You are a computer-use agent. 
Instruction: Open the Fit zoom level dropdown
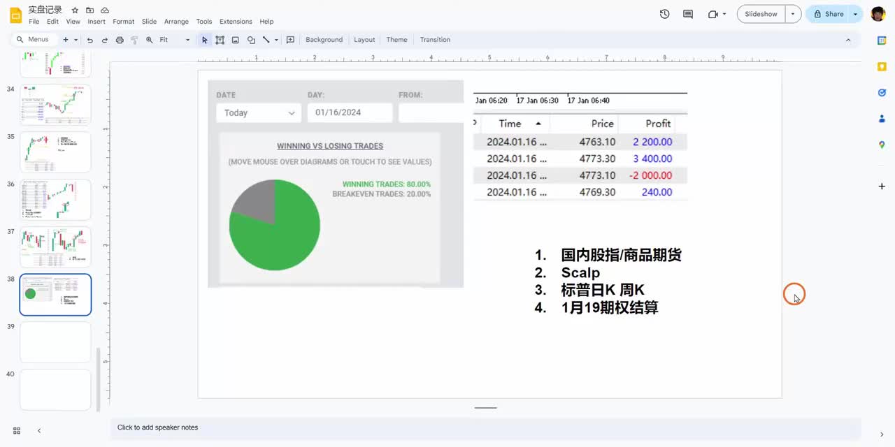point(175,40)
